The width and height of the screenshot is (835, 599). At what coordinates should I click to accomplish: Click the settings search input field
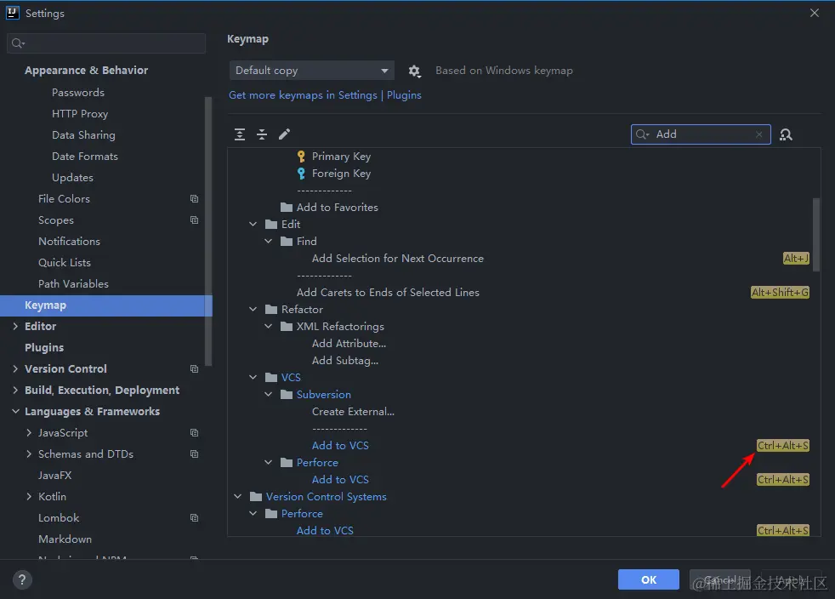[106, 43]
